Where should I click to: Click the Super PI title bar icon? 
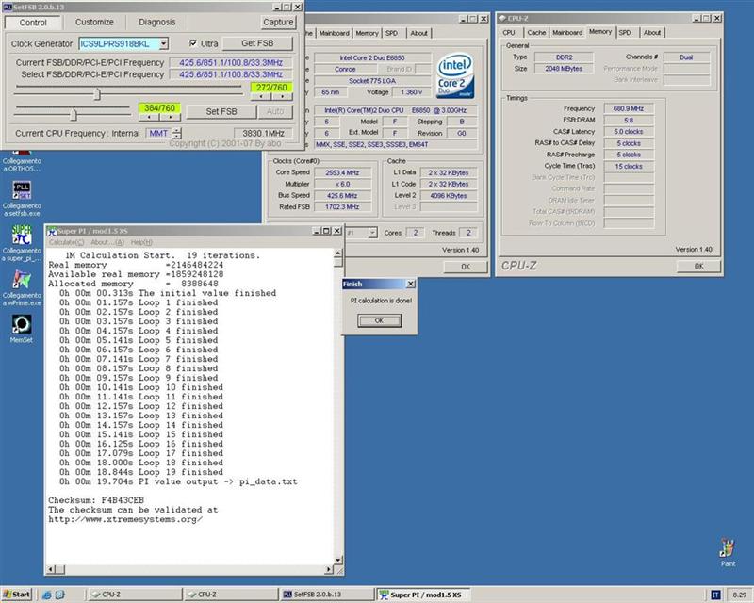point(52,231)
